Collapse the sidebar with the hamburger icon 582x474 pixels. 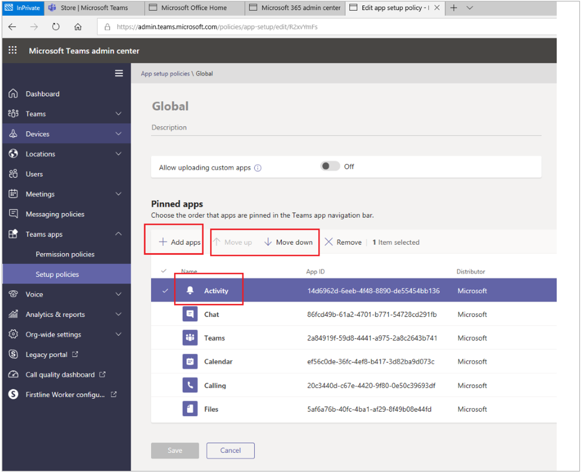119,73
